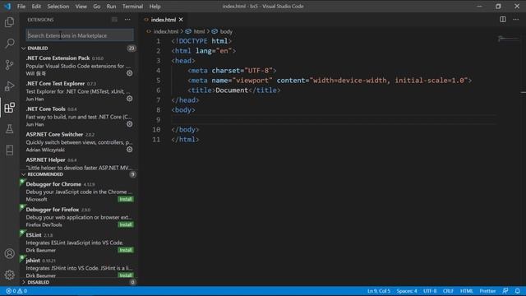Open editor more actions ellipsis
526x296 pixels.
(515, 20)
